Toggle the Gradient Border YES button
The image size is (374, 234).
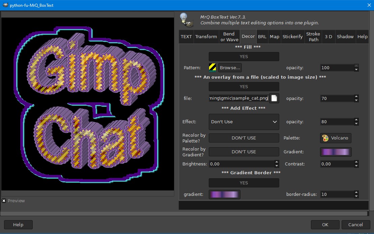(244, 183)
